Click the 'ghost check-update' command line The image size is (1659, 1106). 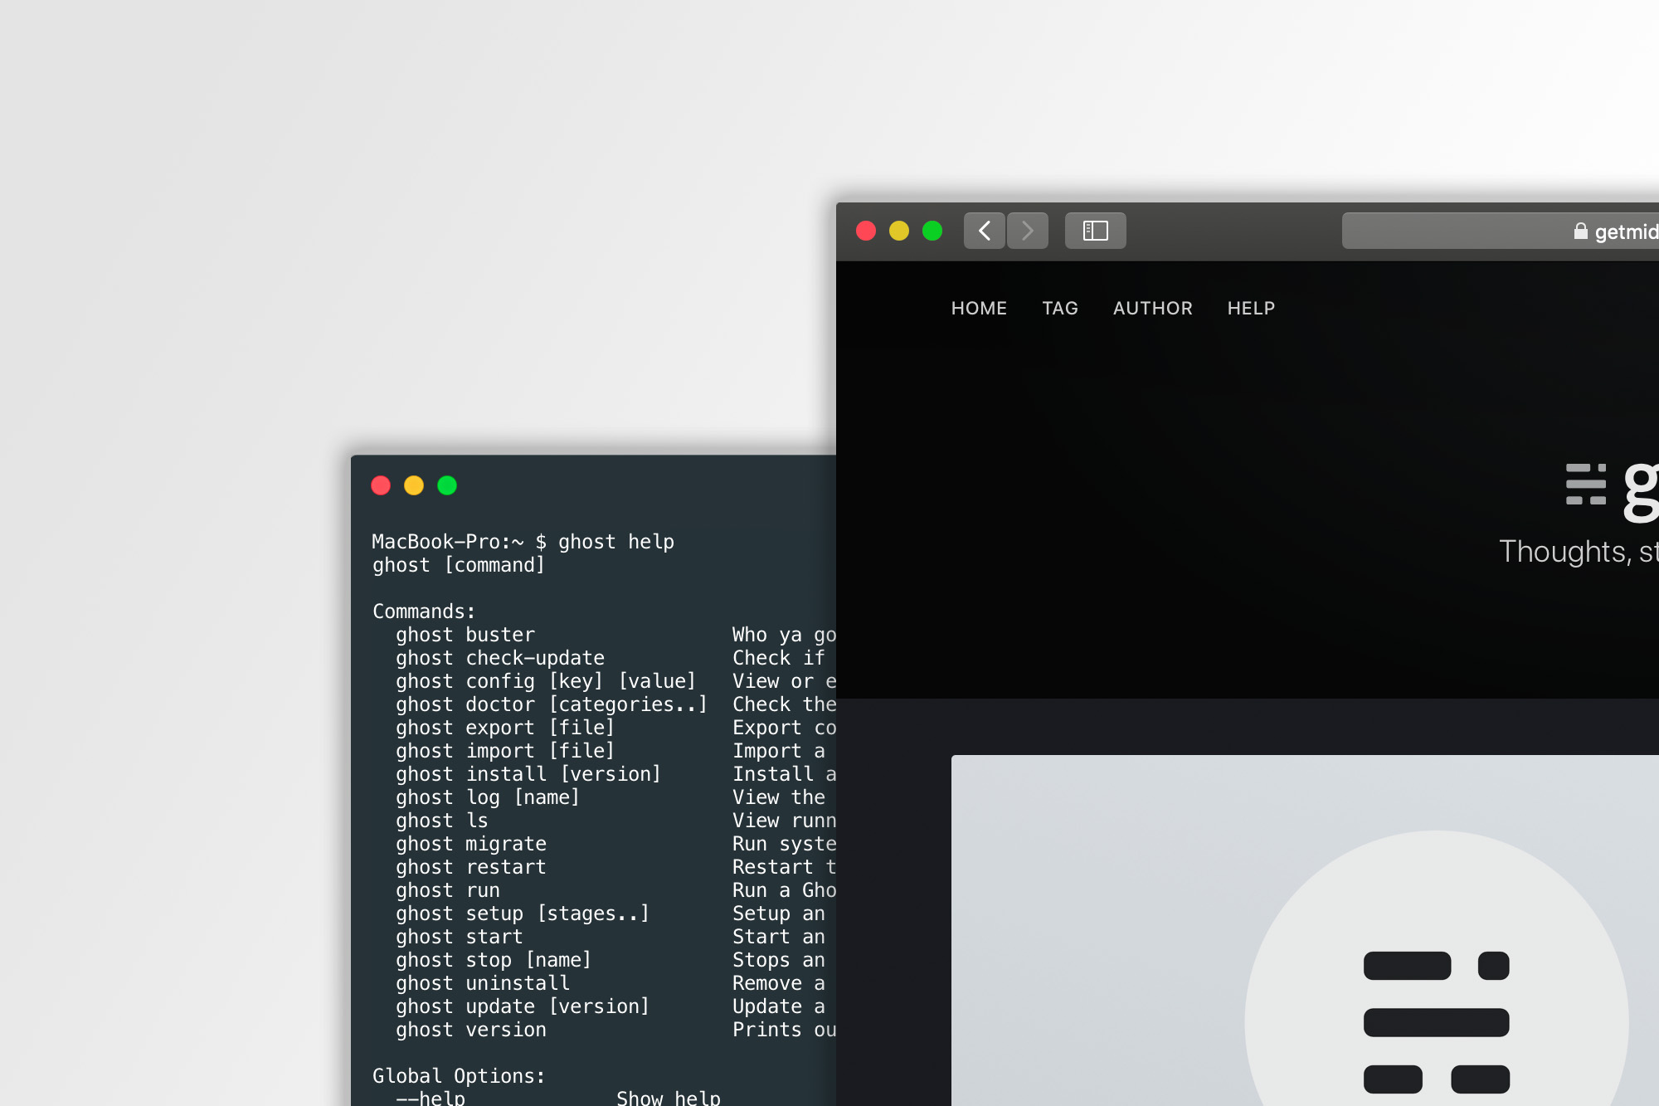tap(500, 658)
